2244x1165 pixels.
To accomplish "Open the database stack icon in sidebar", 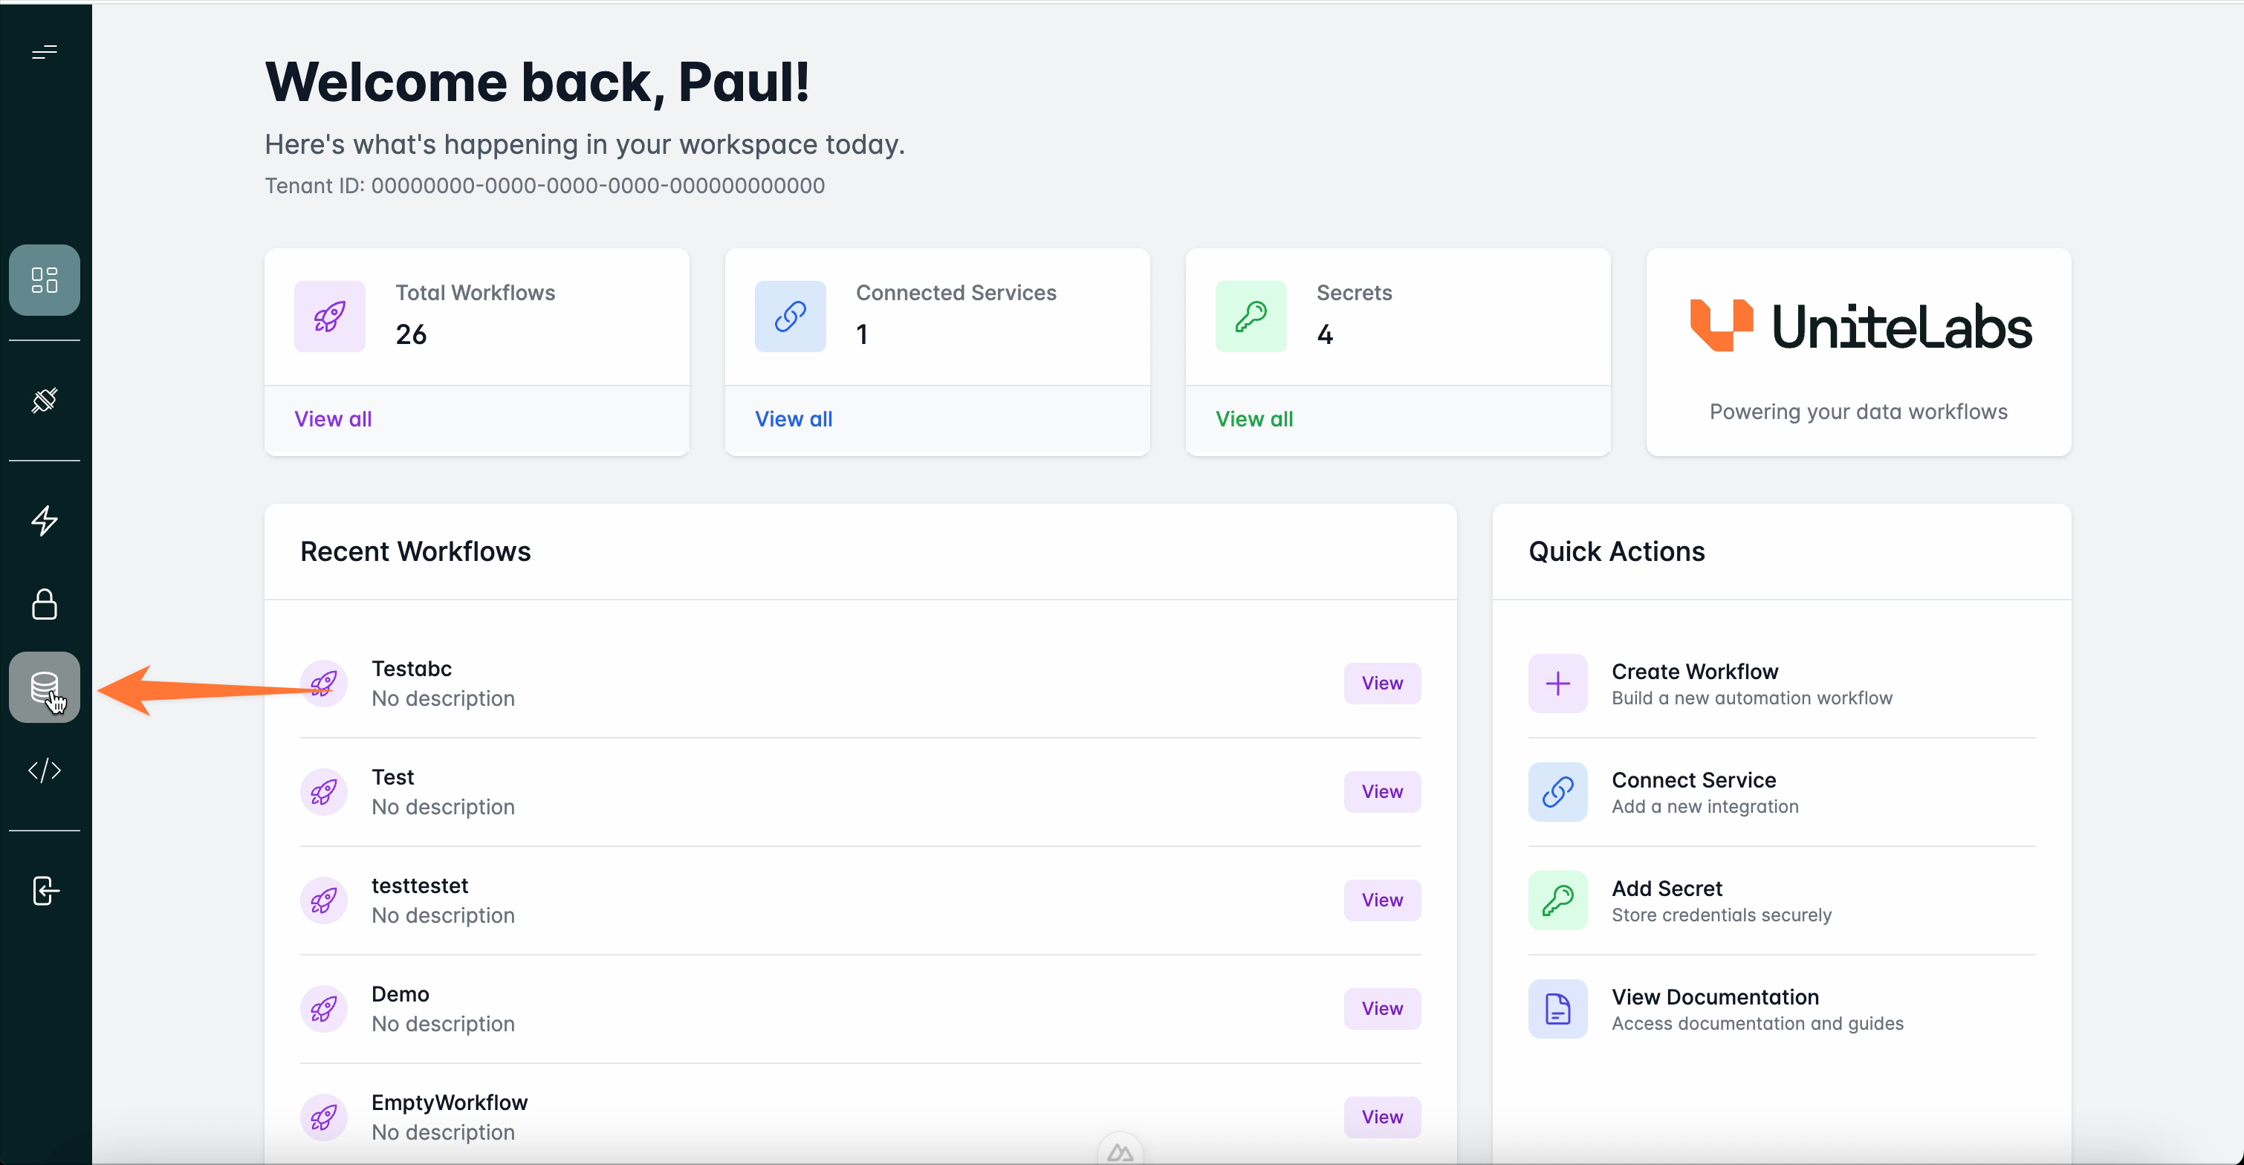I will tap(45, 687).
